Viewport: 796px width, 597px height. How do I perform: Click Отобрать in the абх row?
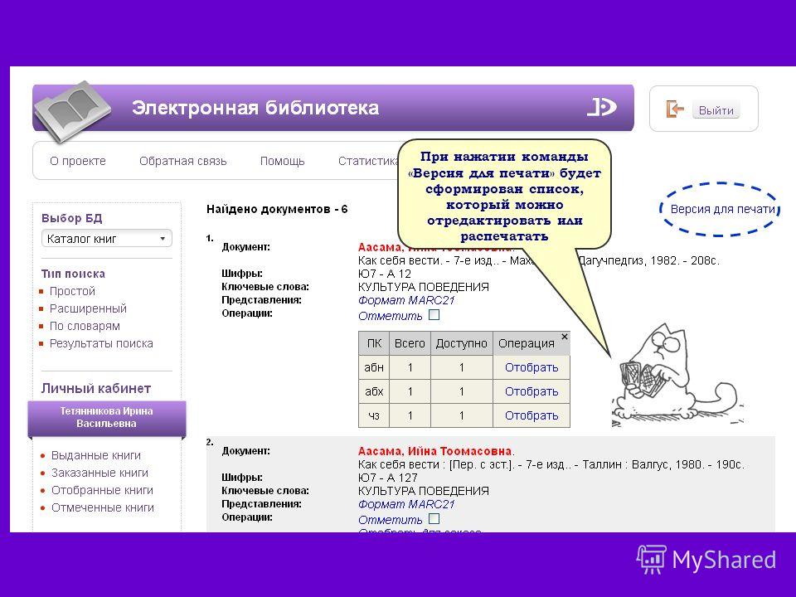point(531,391)
